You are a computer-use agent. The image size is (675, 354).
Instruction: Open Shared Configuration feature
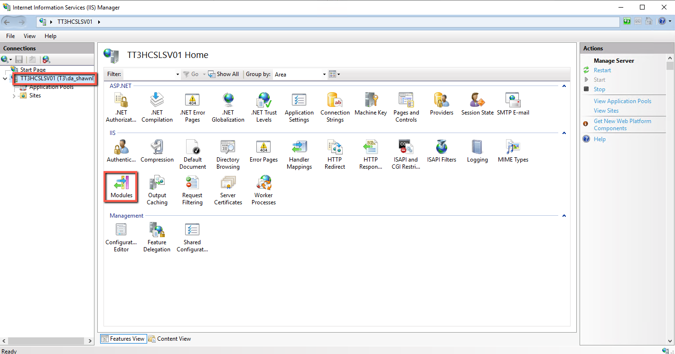point(192,237)
